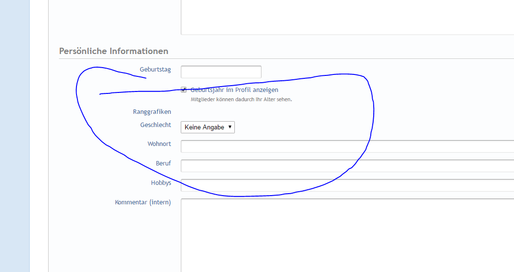Click the text area above Persönliche Informationen
Viewport: 514px width, 272px height.
347,17
